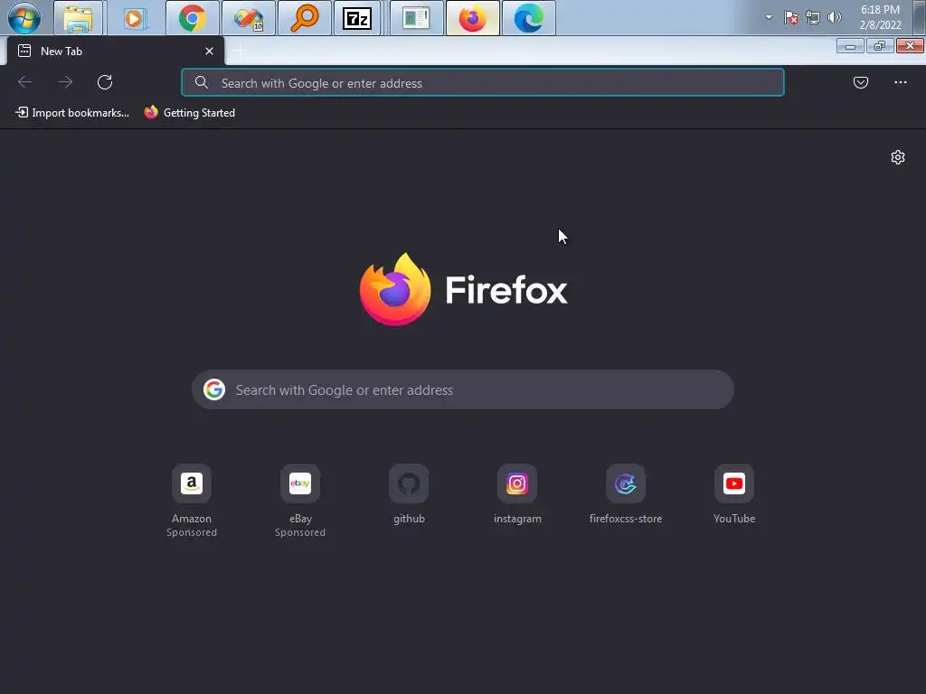The image size is (926, 694).
Task: Click the tab page icon on New Tab
Action: pos(24,51)
